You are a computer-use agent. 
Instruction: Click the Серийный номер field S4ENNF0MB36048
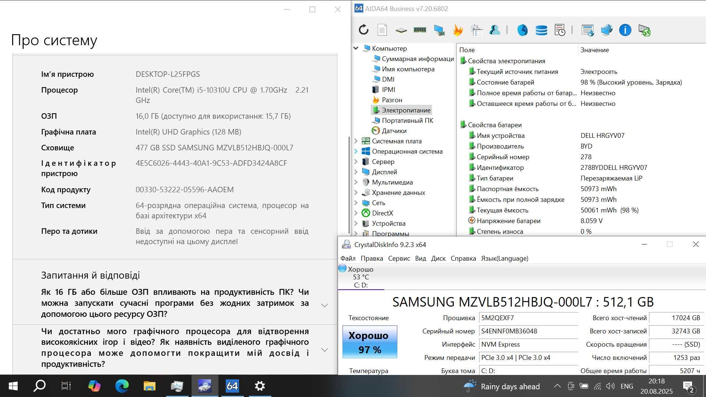(x=528, y=331)
